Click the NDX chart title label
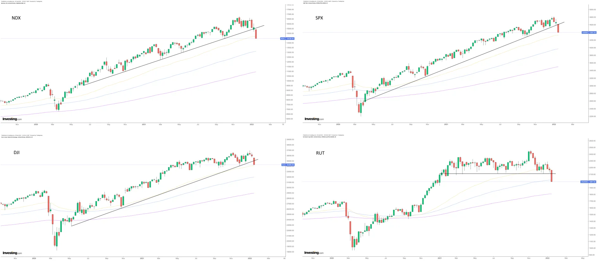 click(x=16, y=18)
